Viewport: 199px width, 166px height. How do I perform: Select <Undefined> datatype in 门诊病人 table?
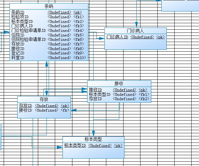point(142,37)
